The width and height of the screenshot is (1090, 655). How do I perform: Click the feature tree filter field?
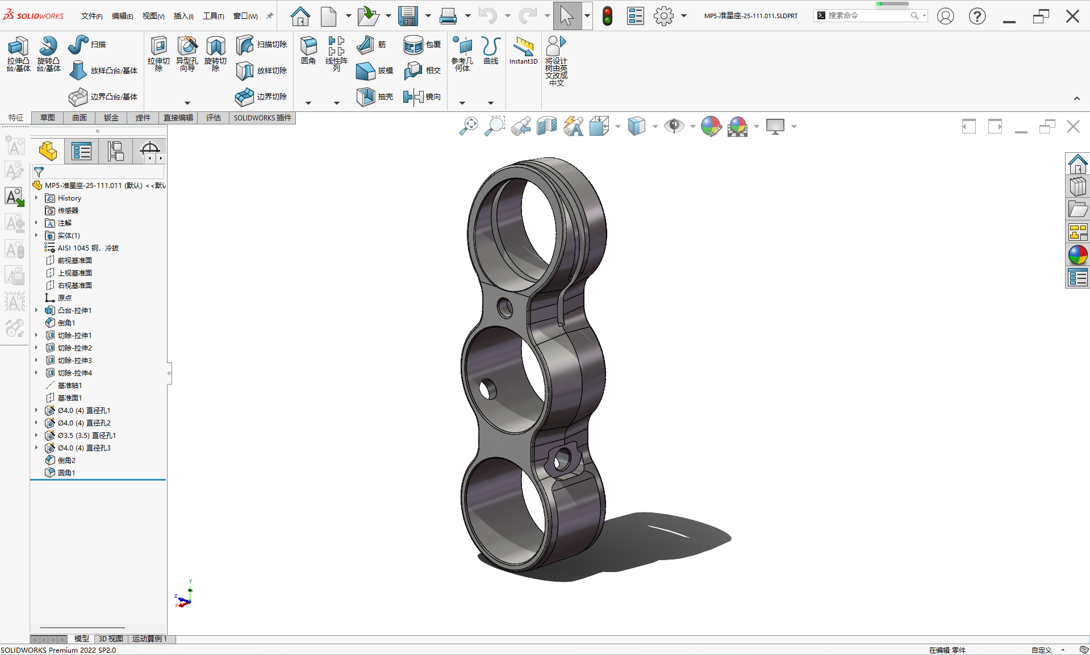99,172
